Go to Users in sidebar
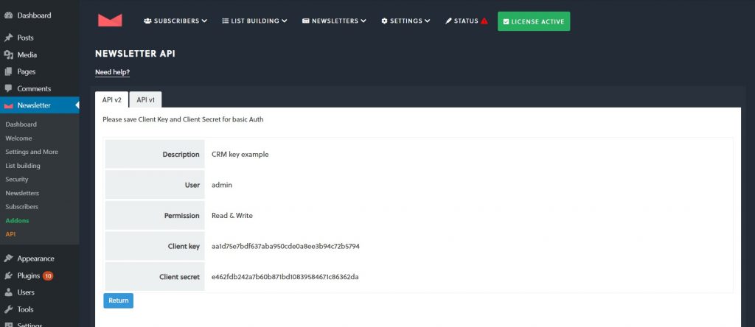 26,292
